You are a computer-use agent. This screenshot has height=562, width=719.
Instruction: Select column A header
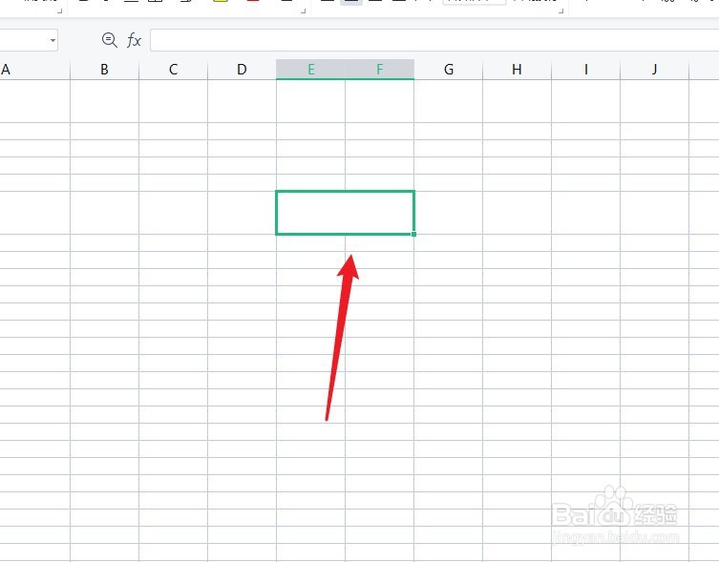pyautogui.click(x=34, y=70)
